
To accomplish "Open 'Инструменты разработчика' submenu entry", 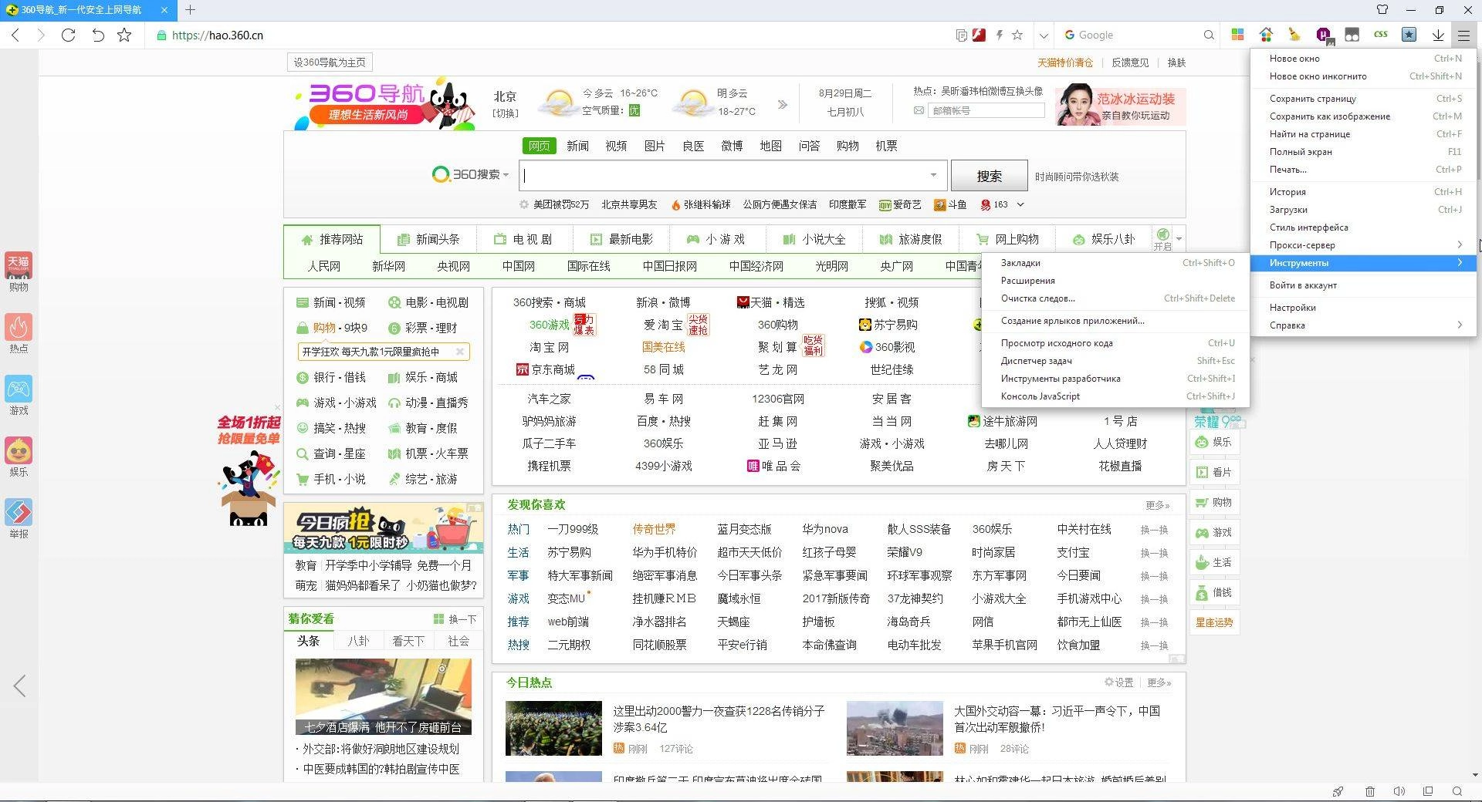I will coord(1115,379).
